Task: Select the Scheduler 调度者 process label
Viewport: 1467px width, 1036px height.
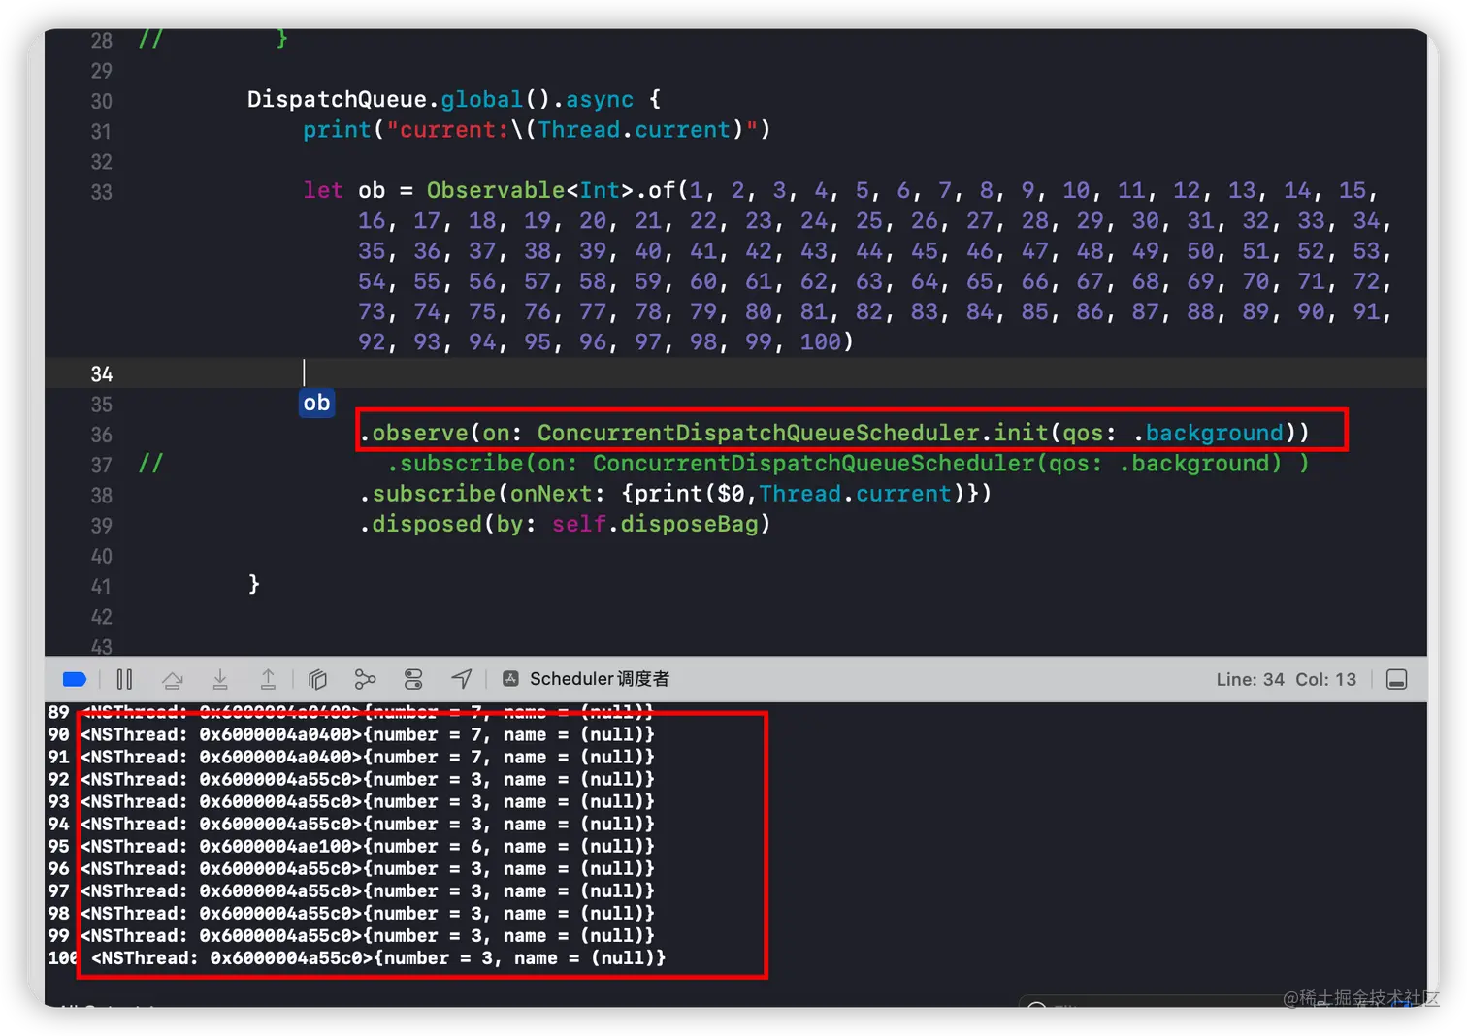Action: tap(600, 679)
